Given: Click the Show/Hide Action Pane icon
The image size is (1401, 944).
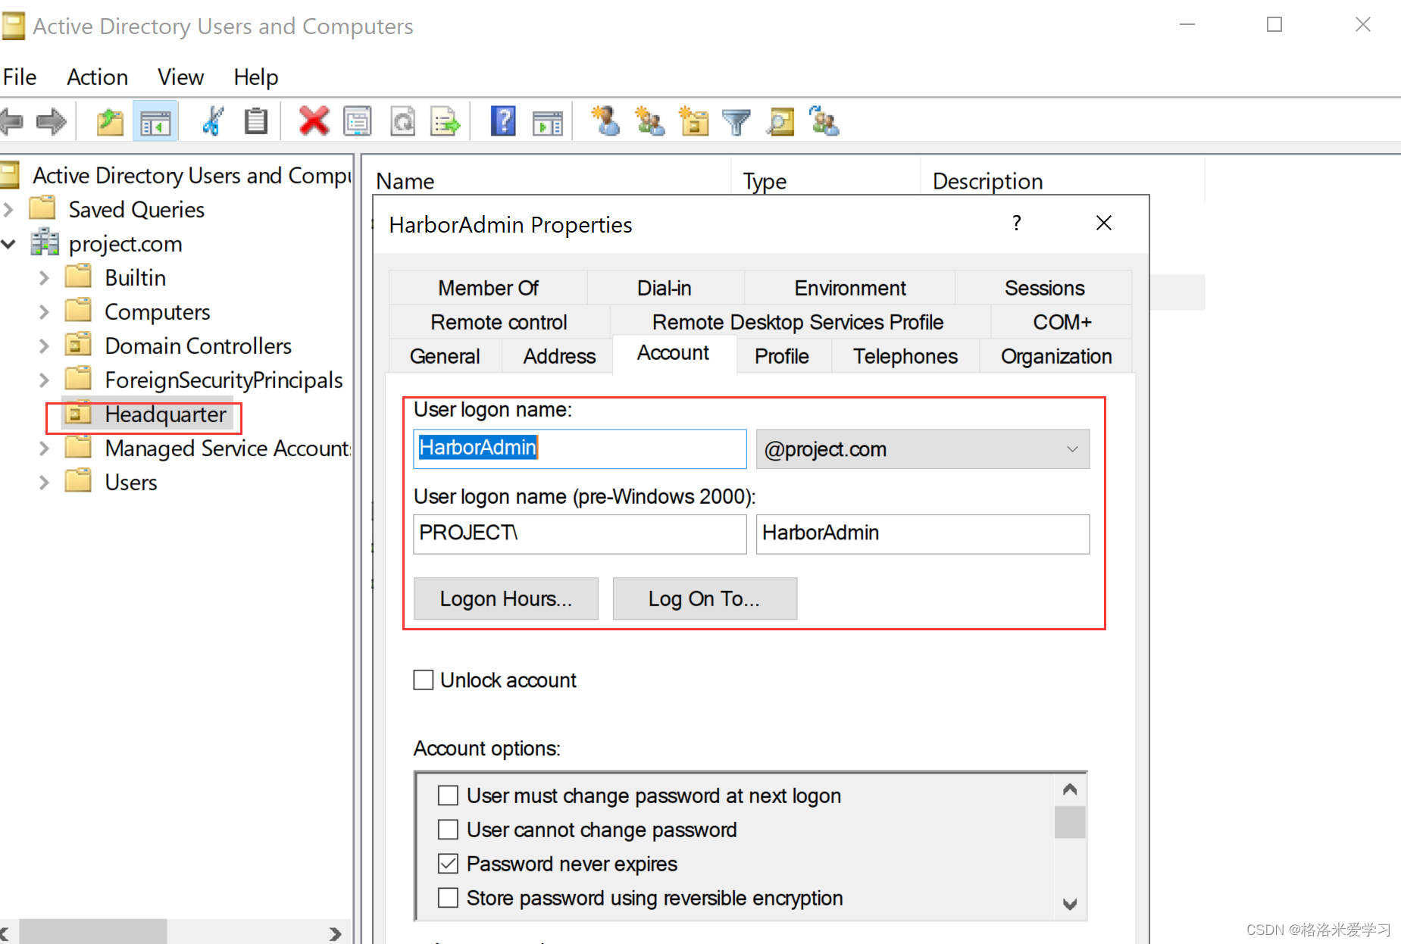Looking at the screenshot, I should pos(547,122).
